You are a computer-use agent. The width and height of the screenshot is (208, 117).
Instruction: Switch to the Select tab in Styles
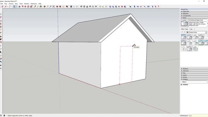tap(183, 29)
